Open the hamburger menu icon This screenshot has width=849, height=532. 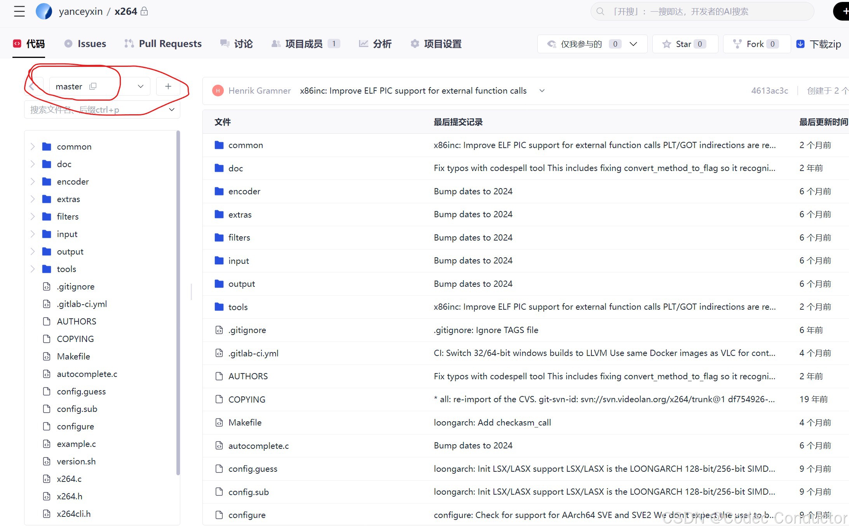tap(19, 11)
